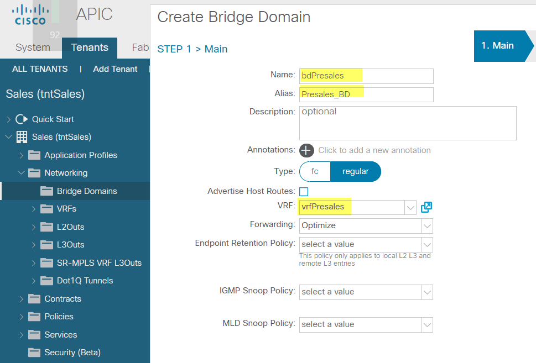
Task: Open the IGMP Snoop Policy dropdown
Action: click(x=366, y=292)
